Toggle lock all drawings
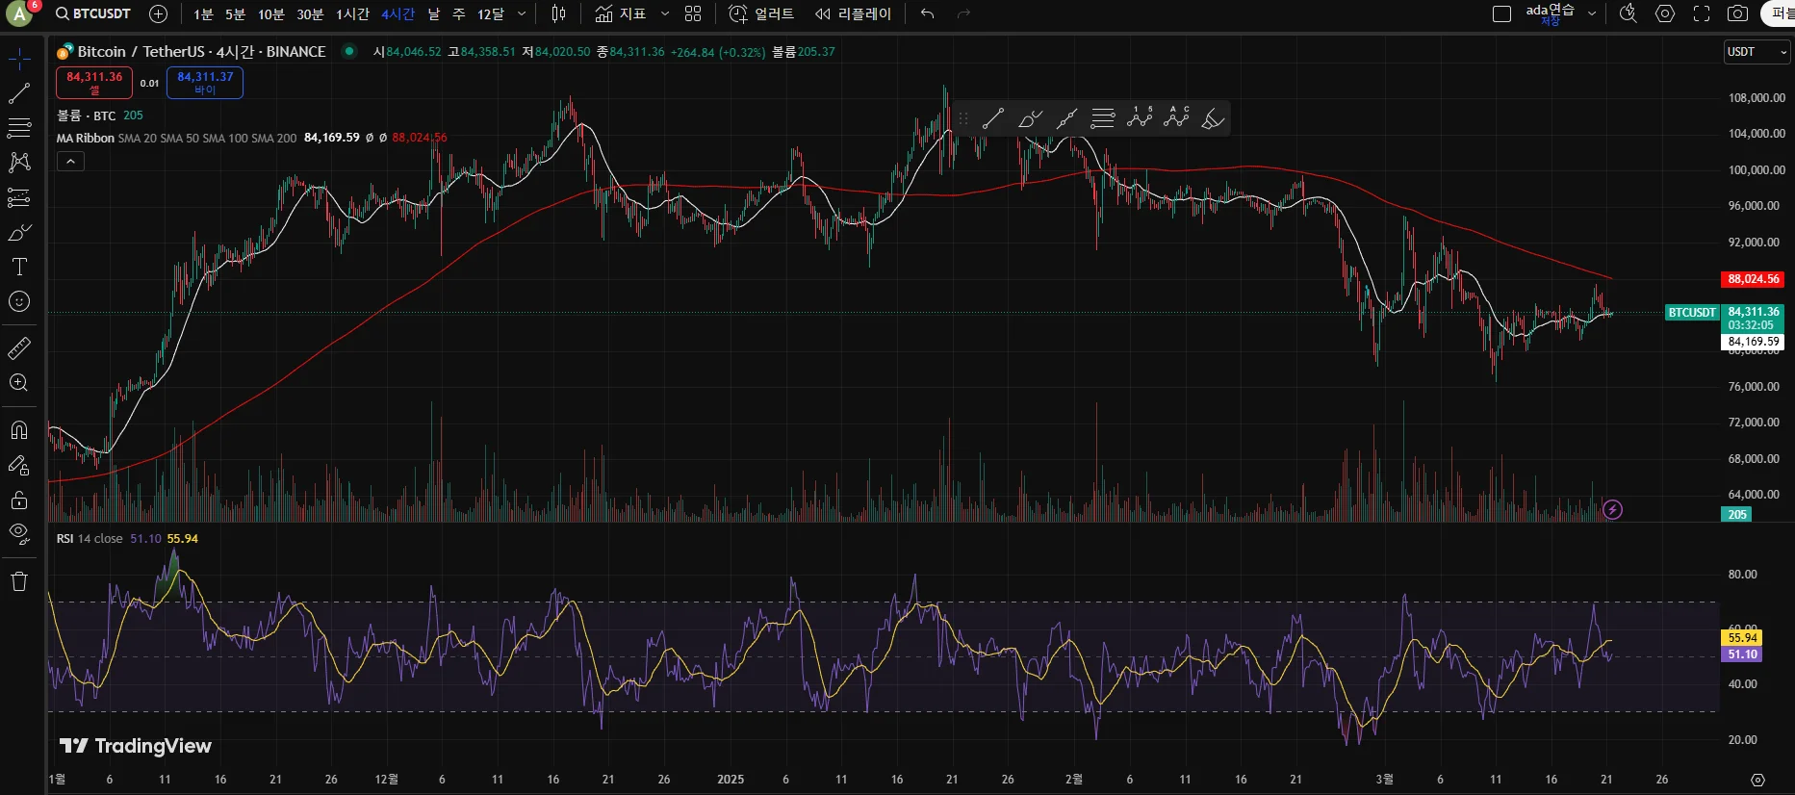Image resolution: width=1795 pixels, height=795 pixels. 19,500
